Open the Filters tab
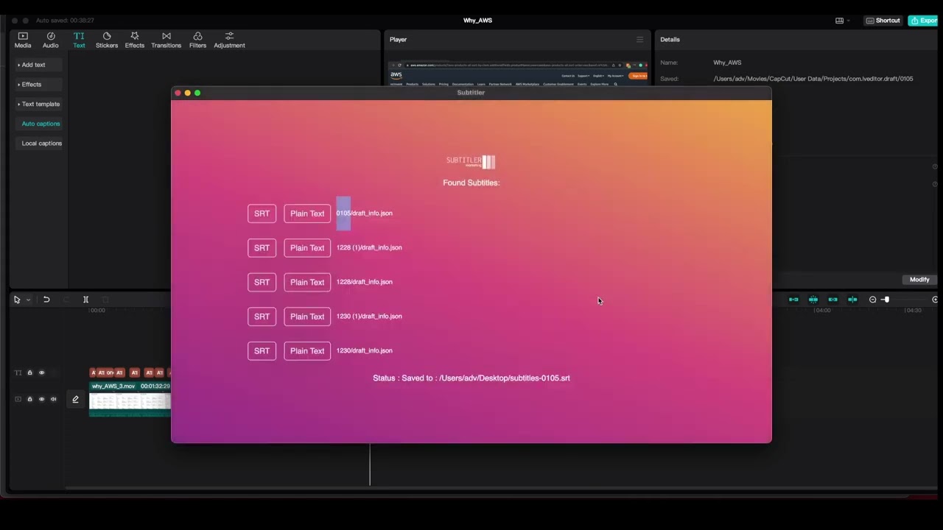Screen dimensions: 943x530 pos(197,40)
